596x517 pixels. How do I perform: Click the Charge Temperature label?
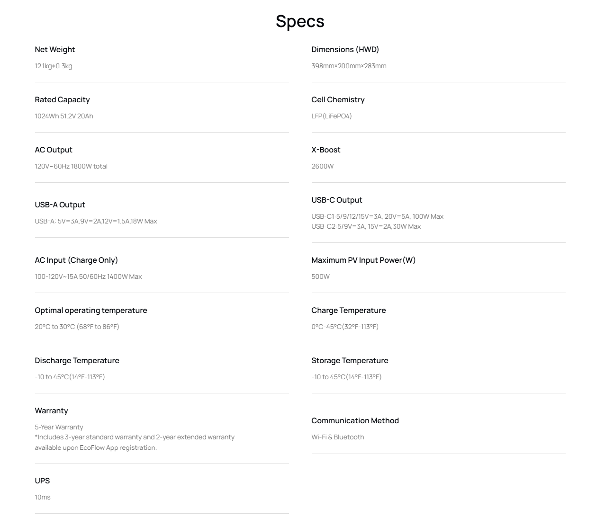pos(349,311)
